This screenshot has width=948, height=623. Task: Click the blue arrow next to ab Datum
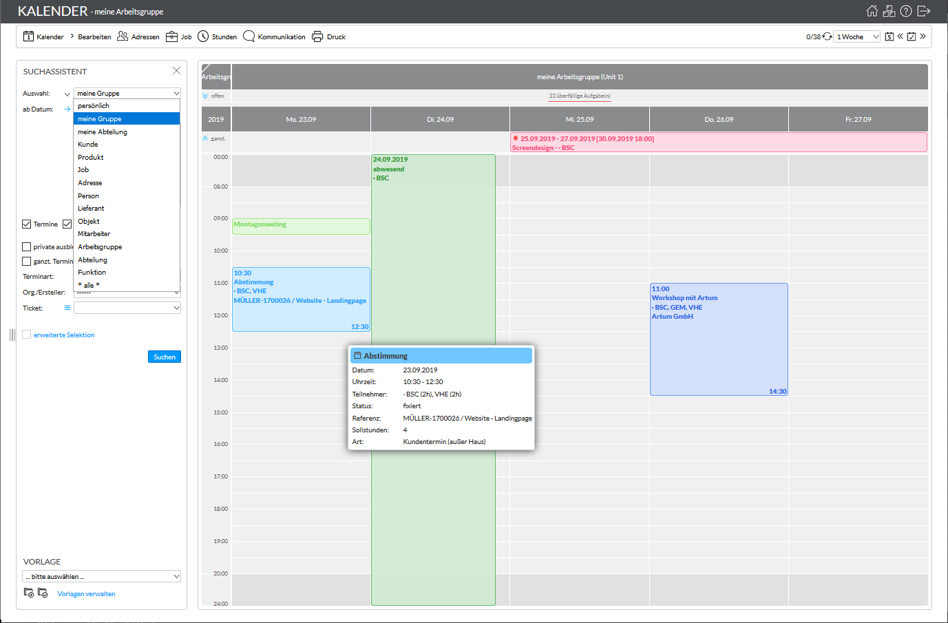[67, 109]
